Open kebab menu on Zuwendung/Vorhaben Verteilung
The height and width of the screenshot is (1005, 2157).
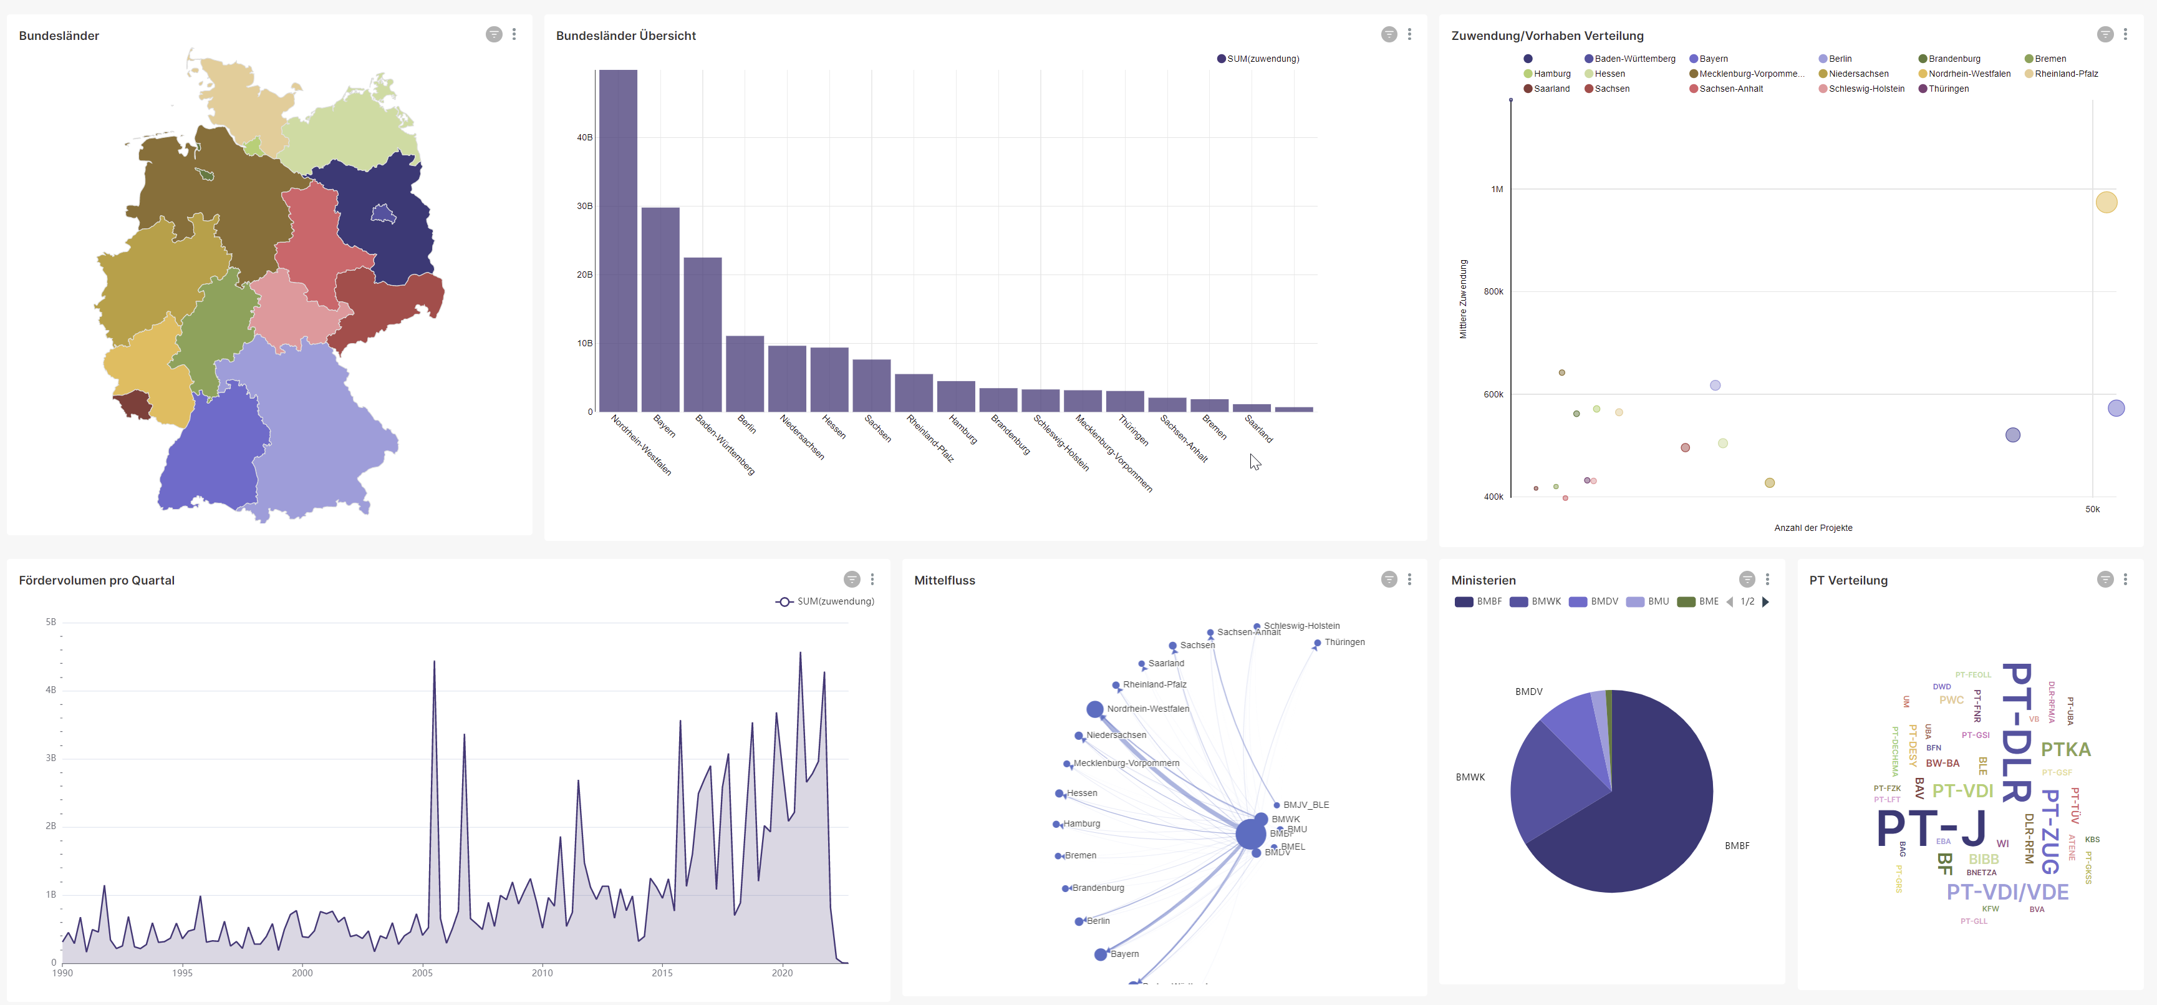tap(2125, 34)
